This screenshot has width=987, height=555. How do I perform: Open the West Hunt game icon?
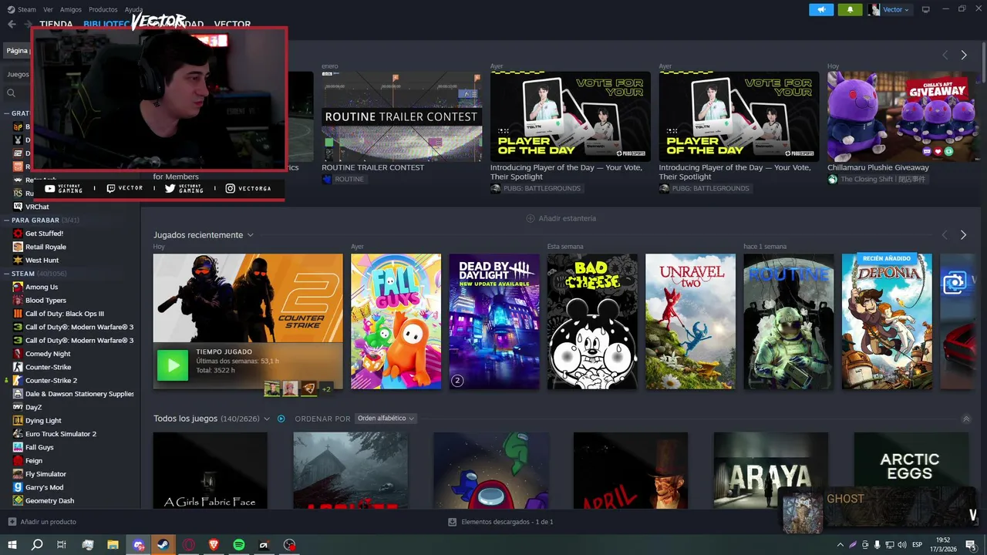18,261
